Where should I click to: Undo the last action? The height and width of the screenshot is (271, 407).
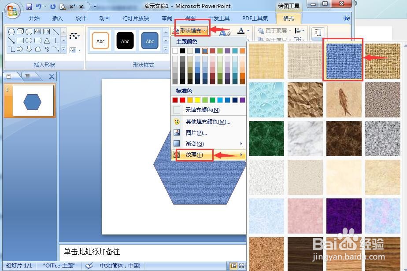point(39,7)
